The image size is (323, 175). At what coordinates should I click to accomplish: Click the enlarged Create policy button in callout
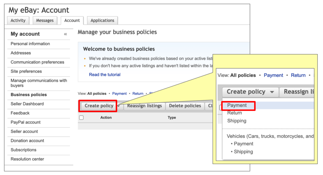250,92
